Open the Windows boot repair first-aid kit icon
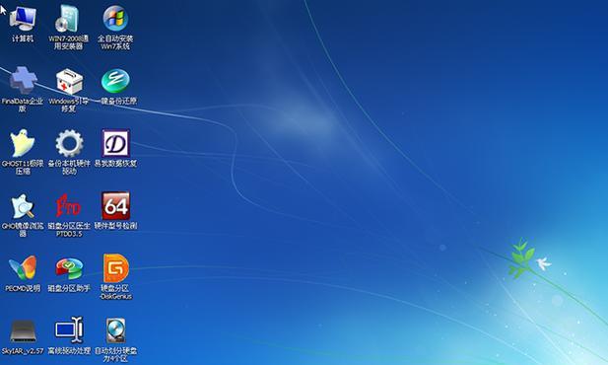 point(69,81)
